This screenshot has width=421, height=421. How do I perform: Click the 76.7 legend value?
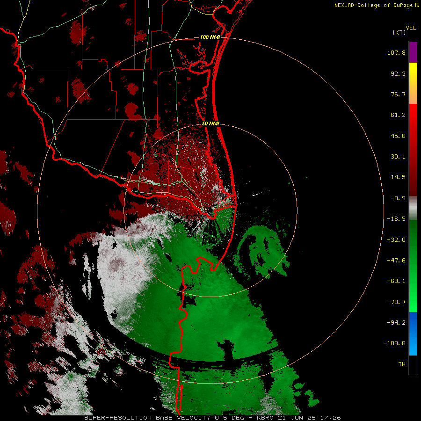pyautogui.click(x=398, y=94)
